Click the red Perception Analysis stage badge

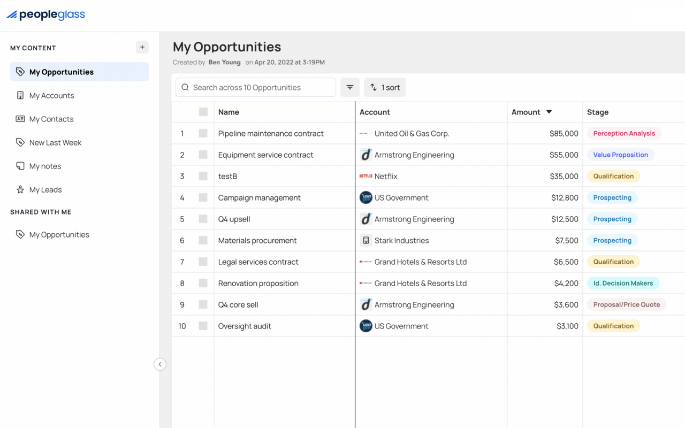[x=624, y=133]
